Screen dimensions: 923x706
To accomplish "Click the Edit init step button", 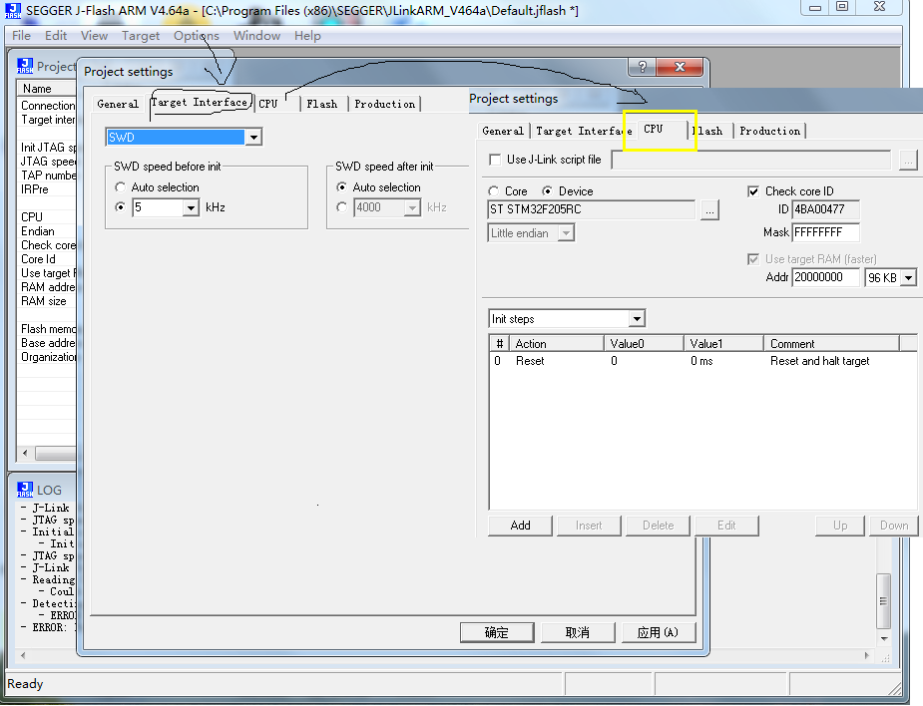I will 726,526.
